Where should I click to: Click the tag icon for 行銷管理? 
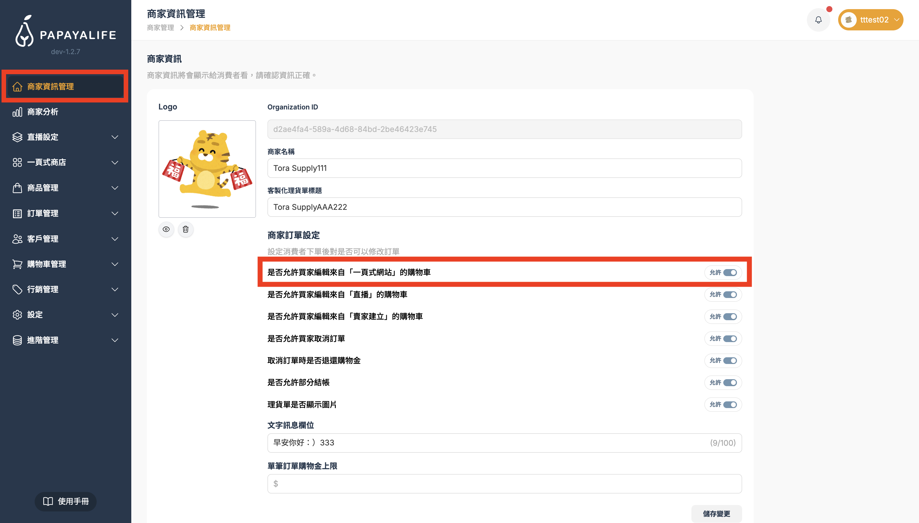(x=17, y=289)
